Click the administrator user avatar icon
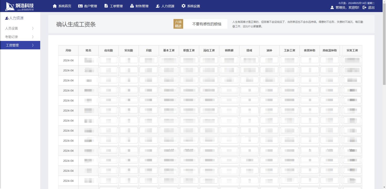Viewport: 386px width, 189px height. [332, 8]
